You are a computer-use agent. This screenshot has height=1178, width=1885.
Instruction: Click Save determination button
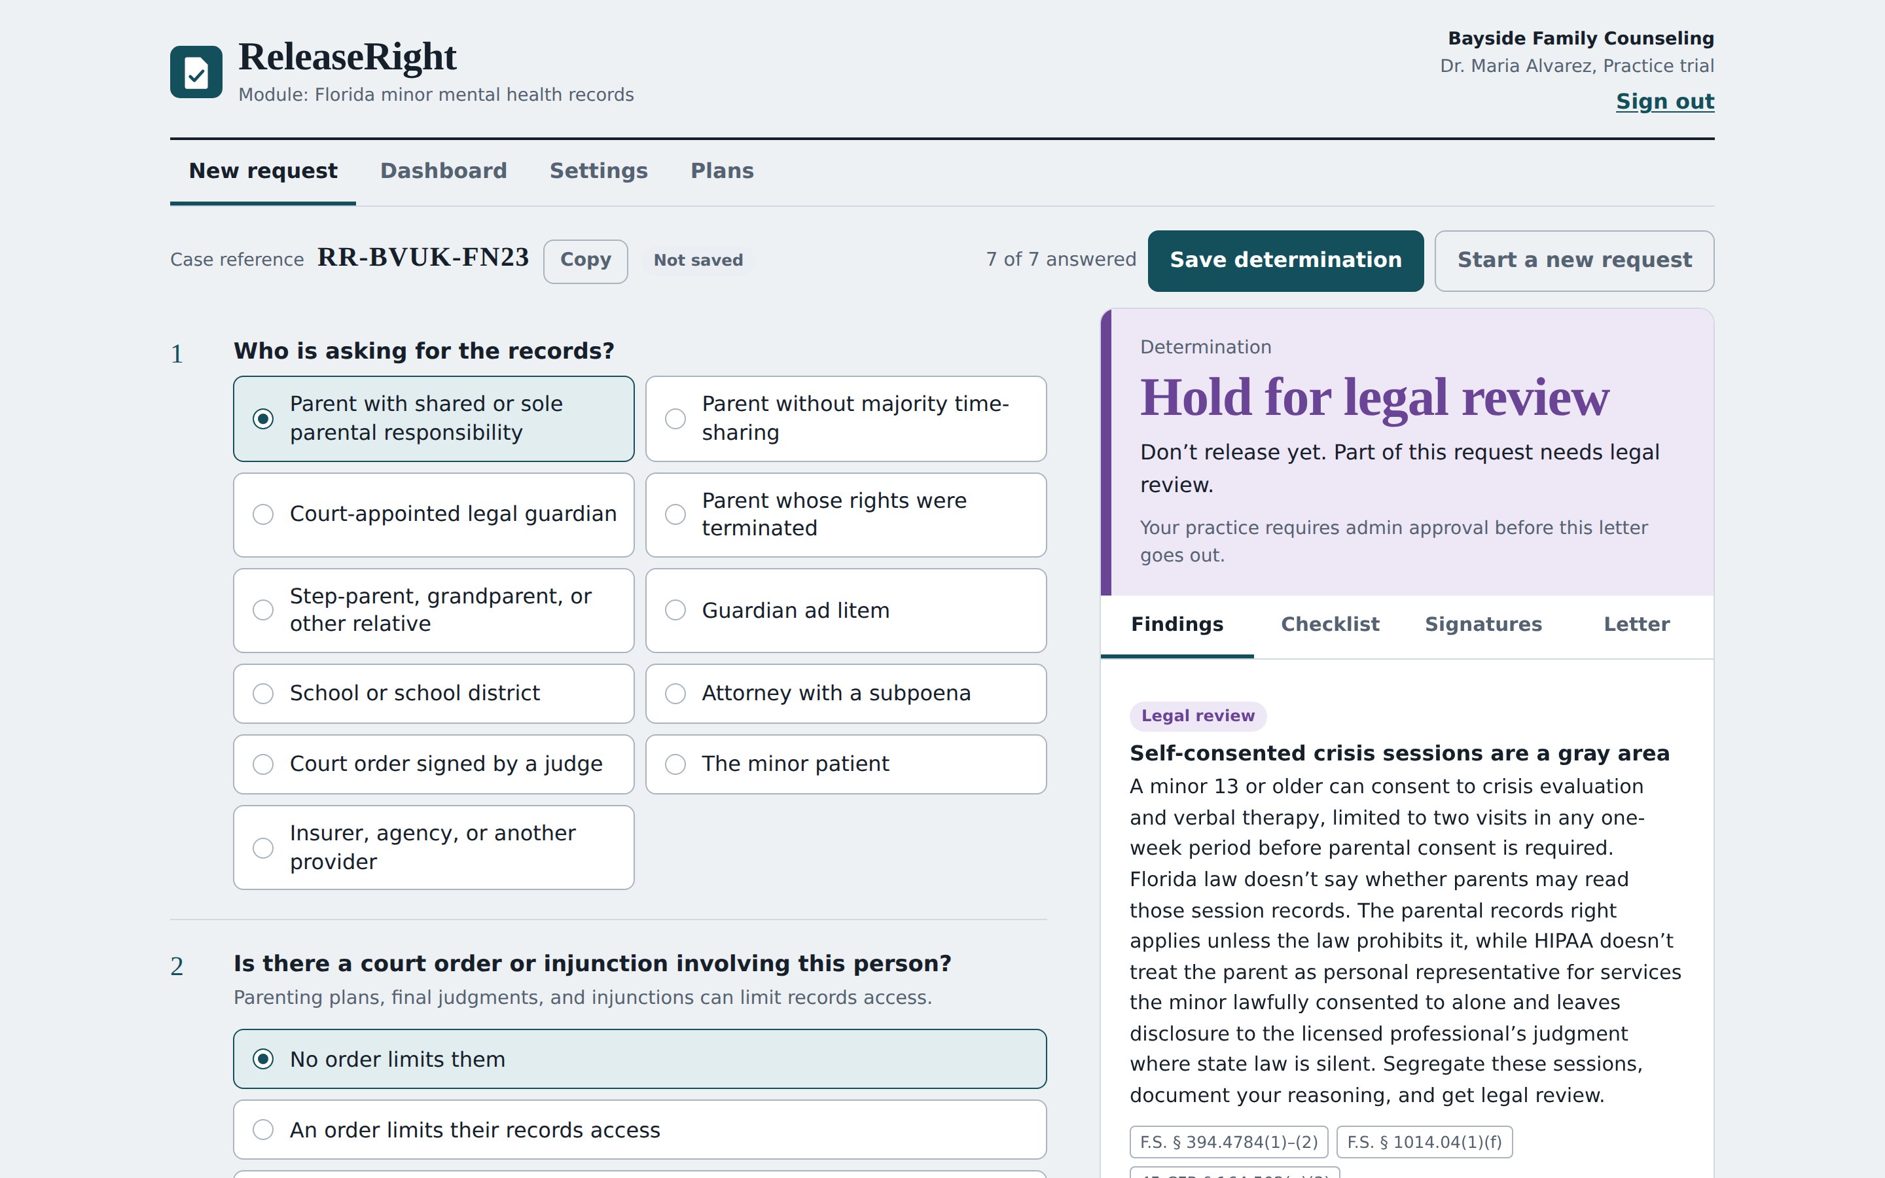click(x=1285, y=260)
